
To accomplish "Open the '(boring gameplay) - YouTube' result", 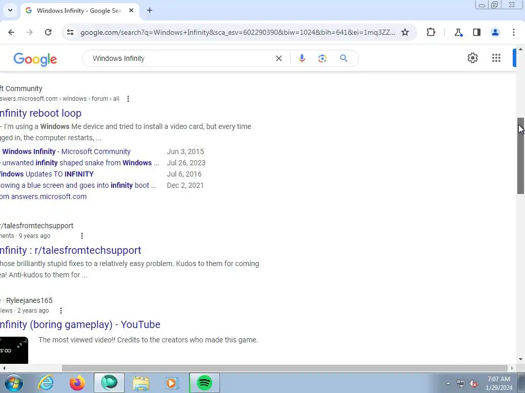I will (80, 324).
